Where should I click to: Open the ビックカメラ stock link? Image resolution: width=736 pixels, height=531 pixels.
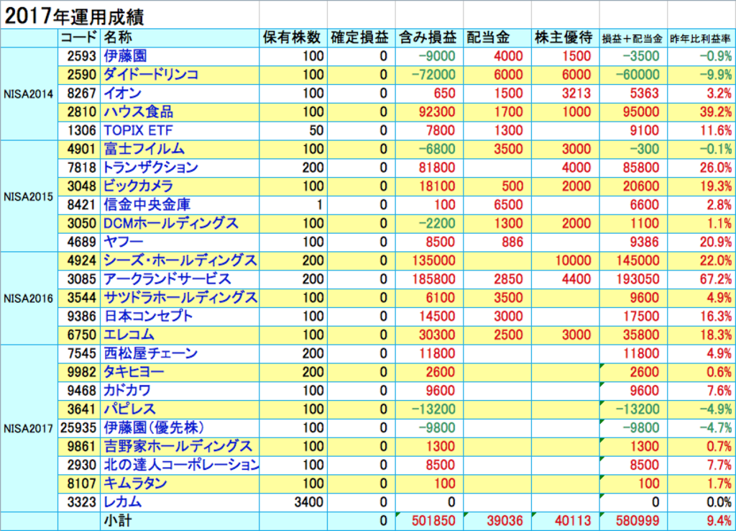coord(138,186)
